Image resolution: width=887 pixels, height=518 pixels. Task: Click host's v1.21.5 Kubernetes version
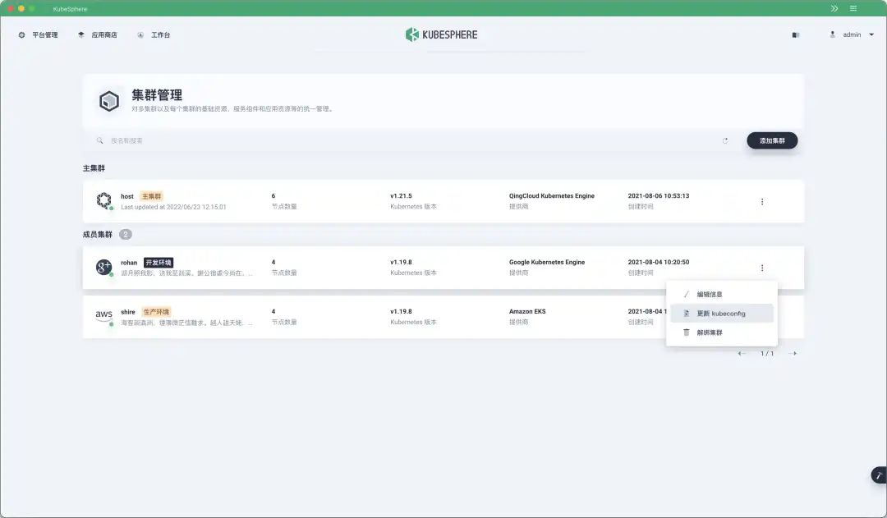point(401,195)
